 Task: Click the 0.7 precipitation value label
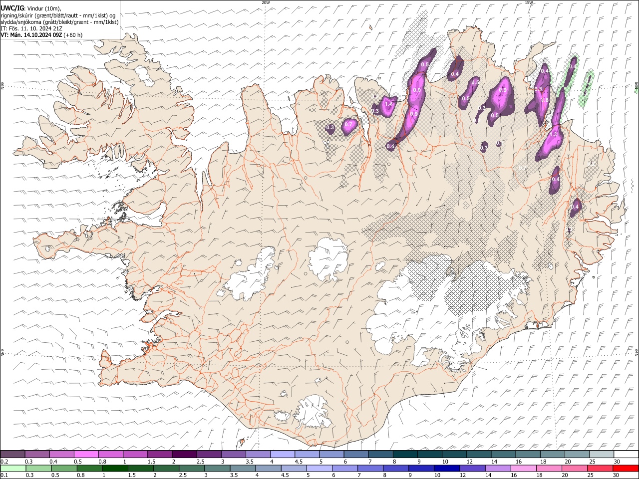point(349,124)
